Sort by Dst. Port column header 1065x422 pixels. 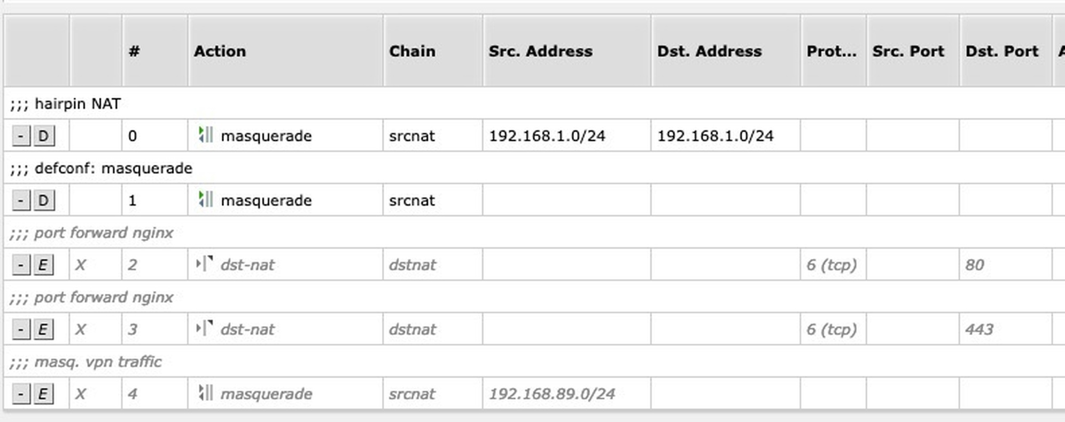coord(1006,51)
